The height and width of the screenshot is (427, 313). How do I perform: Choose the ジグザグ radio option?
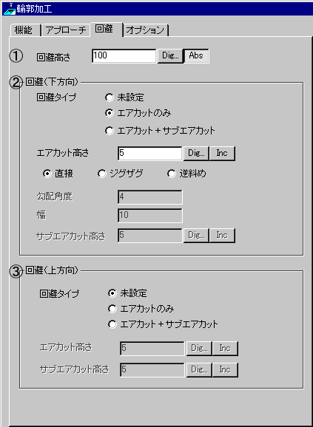(121, 174)
